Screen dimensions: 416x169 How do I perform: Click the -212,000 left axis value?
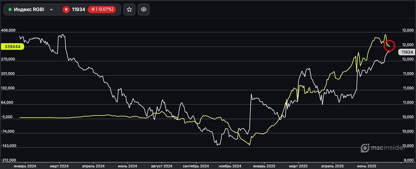click(9, 161)
